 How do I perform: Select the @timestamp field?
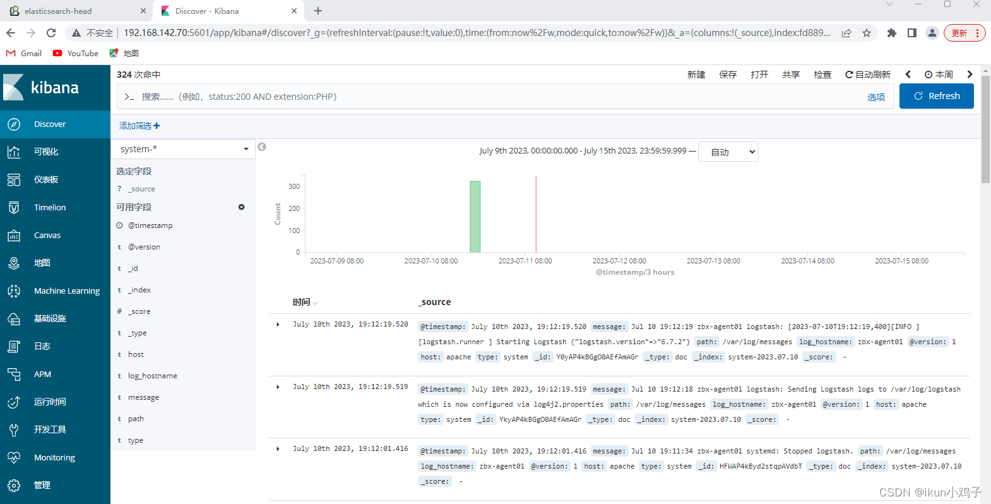click(x=150, y=225)
